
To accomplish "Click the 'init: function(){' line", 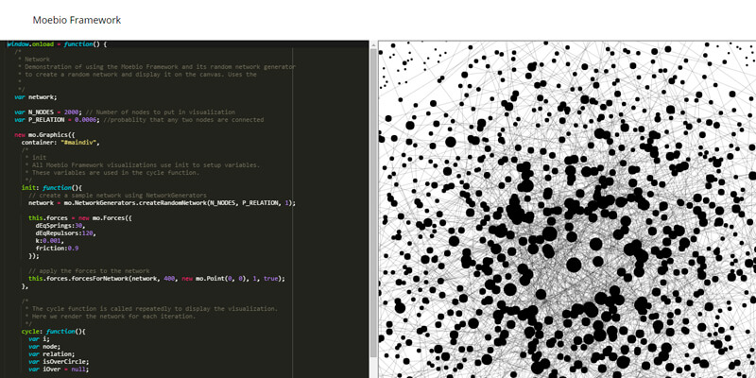I will (52, 187).
